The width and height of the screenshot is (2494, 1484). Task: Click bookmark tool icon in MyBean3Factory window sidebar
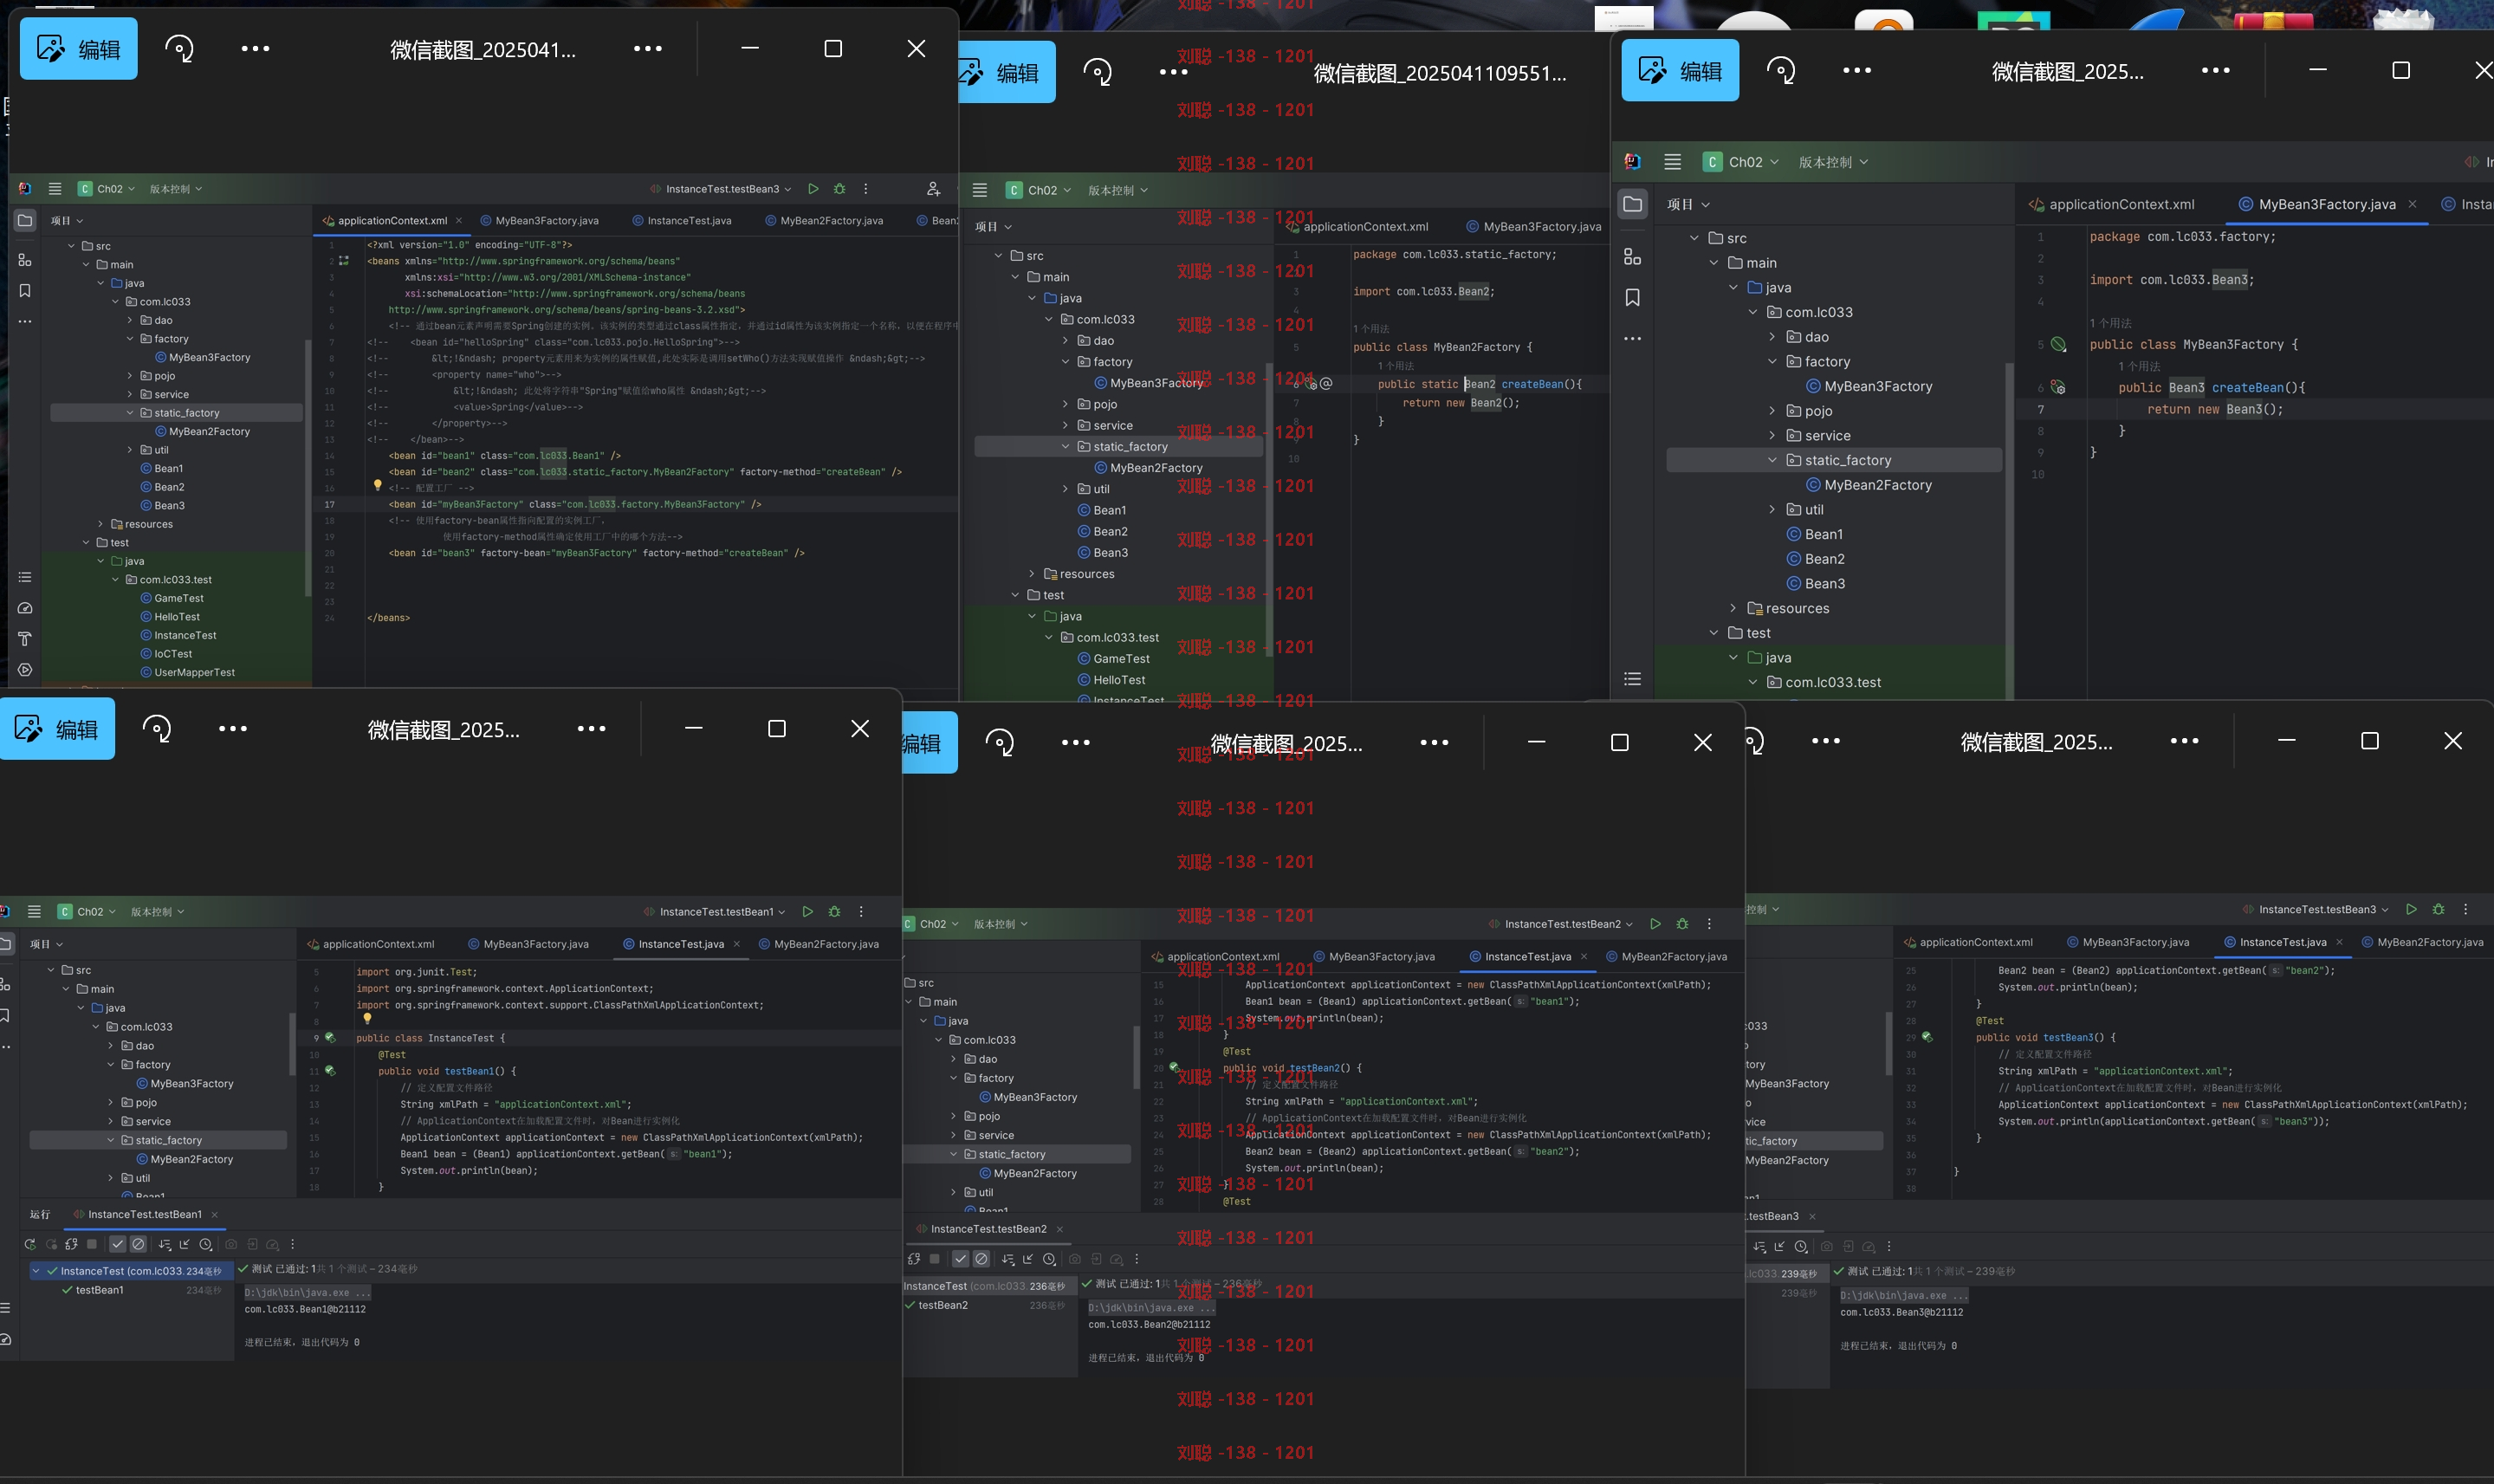click(1633, 297)
